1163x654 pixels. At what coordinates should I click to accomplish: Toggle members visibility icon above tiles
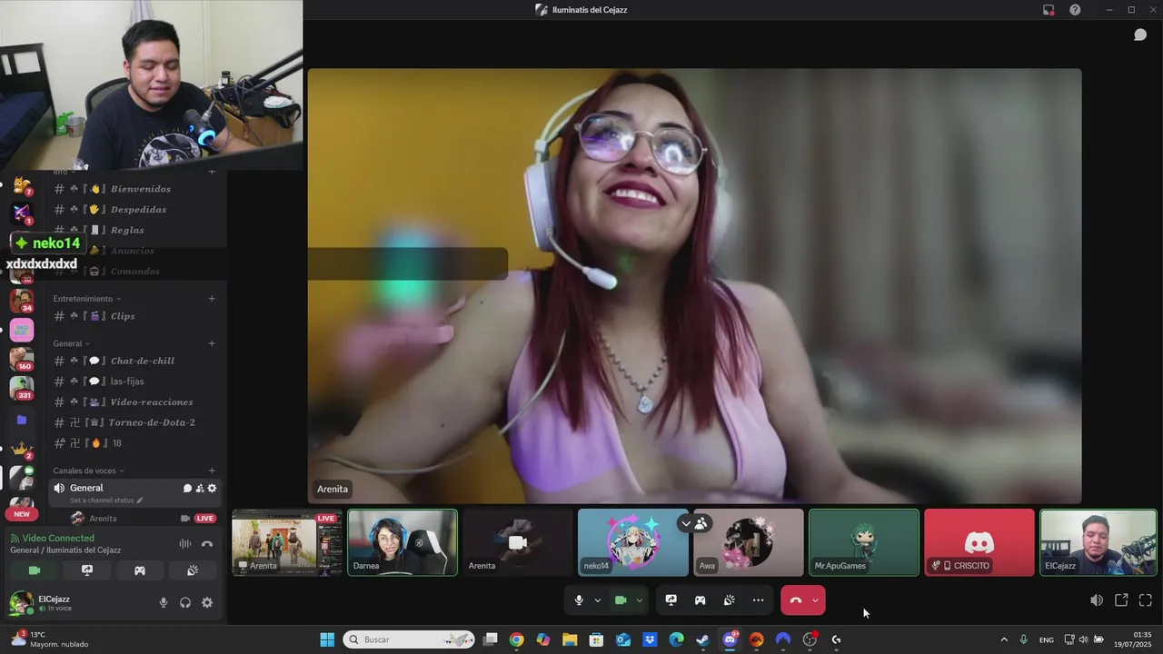701,524
